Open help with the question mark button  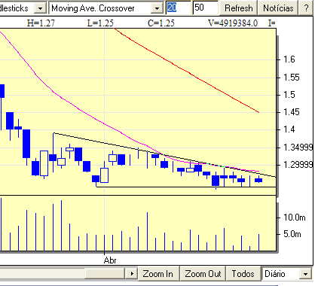pos(306,8)
